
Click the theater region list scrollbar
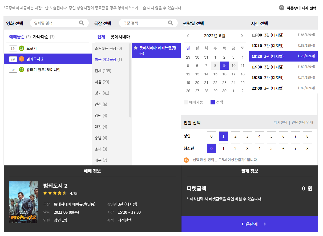[130, 80]
